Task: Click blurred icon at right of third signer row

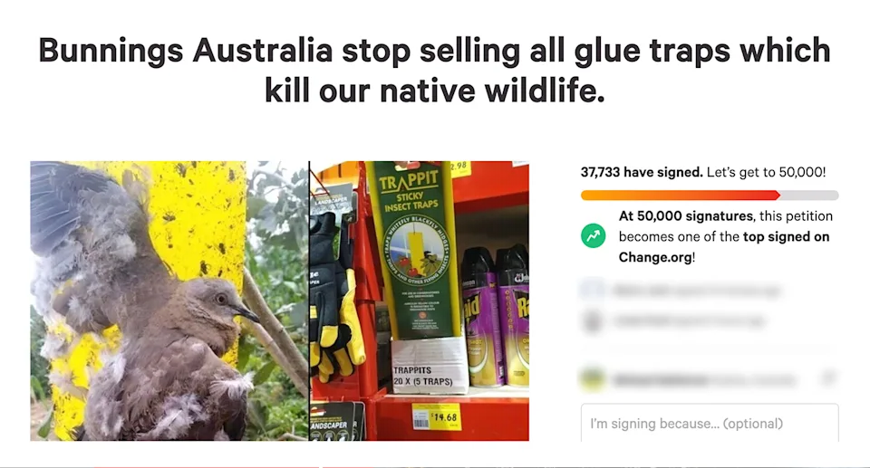Action: (828, 378)
